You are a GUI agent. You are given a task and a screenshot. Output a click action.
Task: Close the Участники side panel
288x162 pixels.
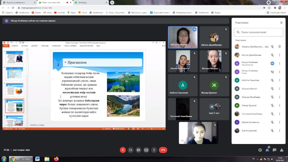[x=281, y=23]
